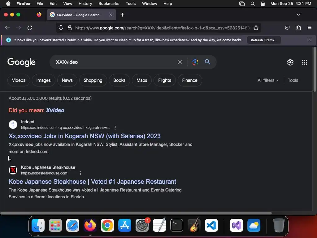Launch Google Chrome from the dock

click(x=107, y=225)
